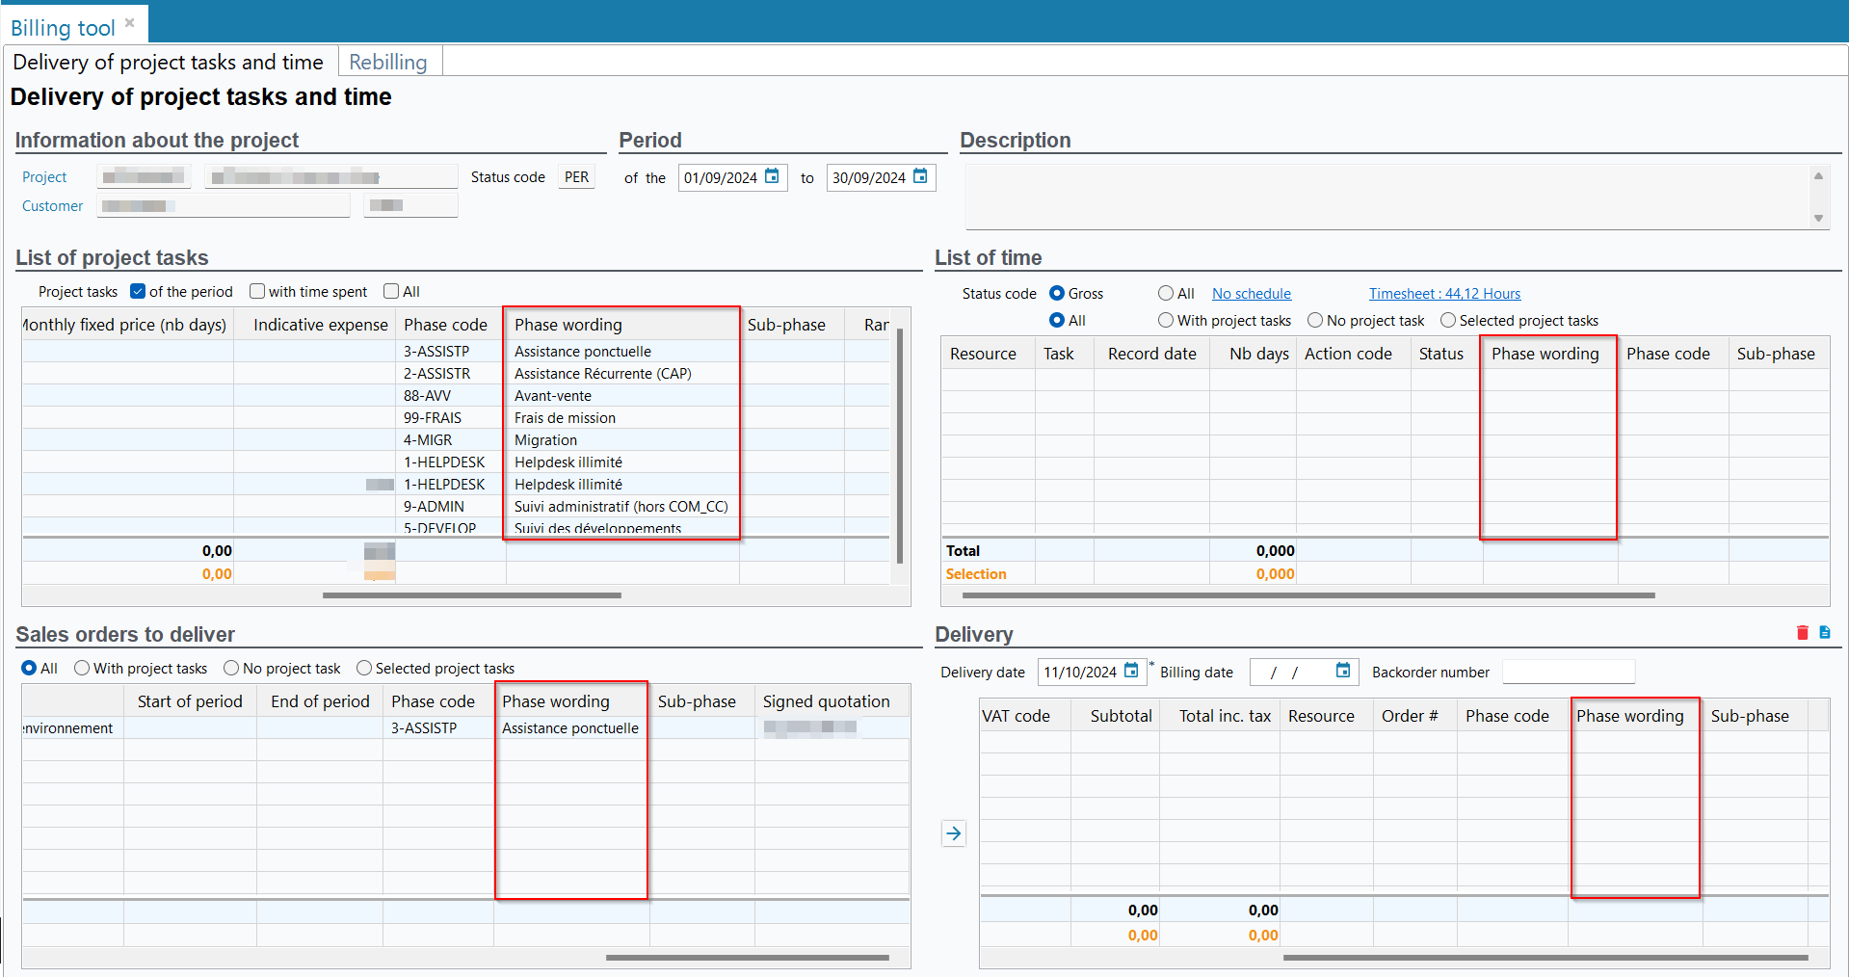The height and width of the screenshot is (977, 1849).
Task: Open the Timesheet 44,12 Hours link
Action: pos(1444,294)
